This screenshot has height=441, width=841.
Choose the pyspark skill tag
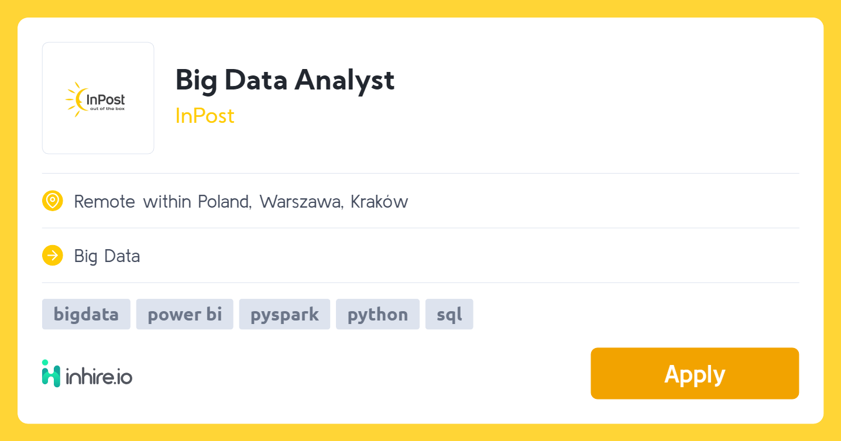tap(284, 314)
